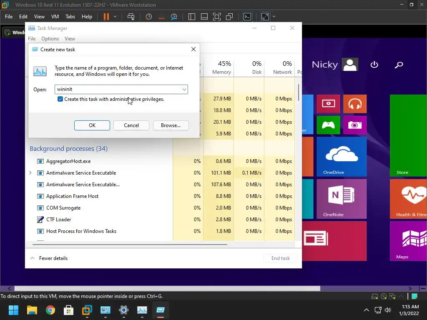
Task: Open the Maps tile
Action: click(x=408, y=241)
